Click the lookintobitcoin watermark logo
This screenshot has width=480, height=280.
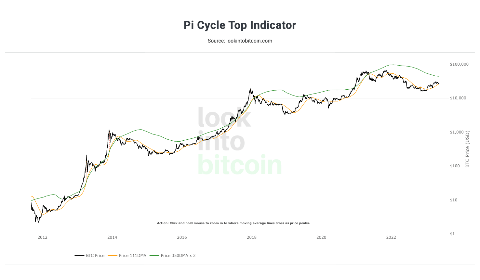[x=240, y=141]
